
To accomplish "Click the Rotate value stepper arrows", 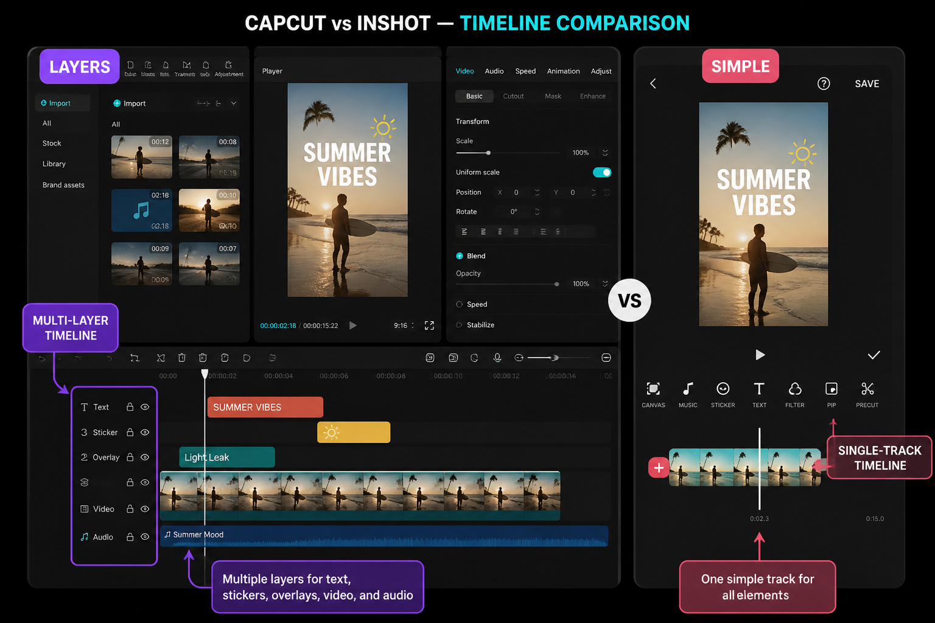I will click(x=537, y=212).
